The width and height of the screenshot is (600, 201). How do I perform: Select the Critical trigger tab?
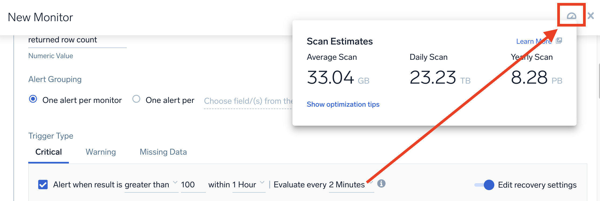pyautogui.click(x=48, y=152)
